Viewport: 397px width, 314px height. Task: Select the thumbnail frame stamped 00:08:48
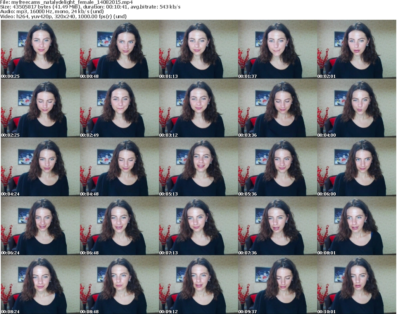(x=119, y=285)
